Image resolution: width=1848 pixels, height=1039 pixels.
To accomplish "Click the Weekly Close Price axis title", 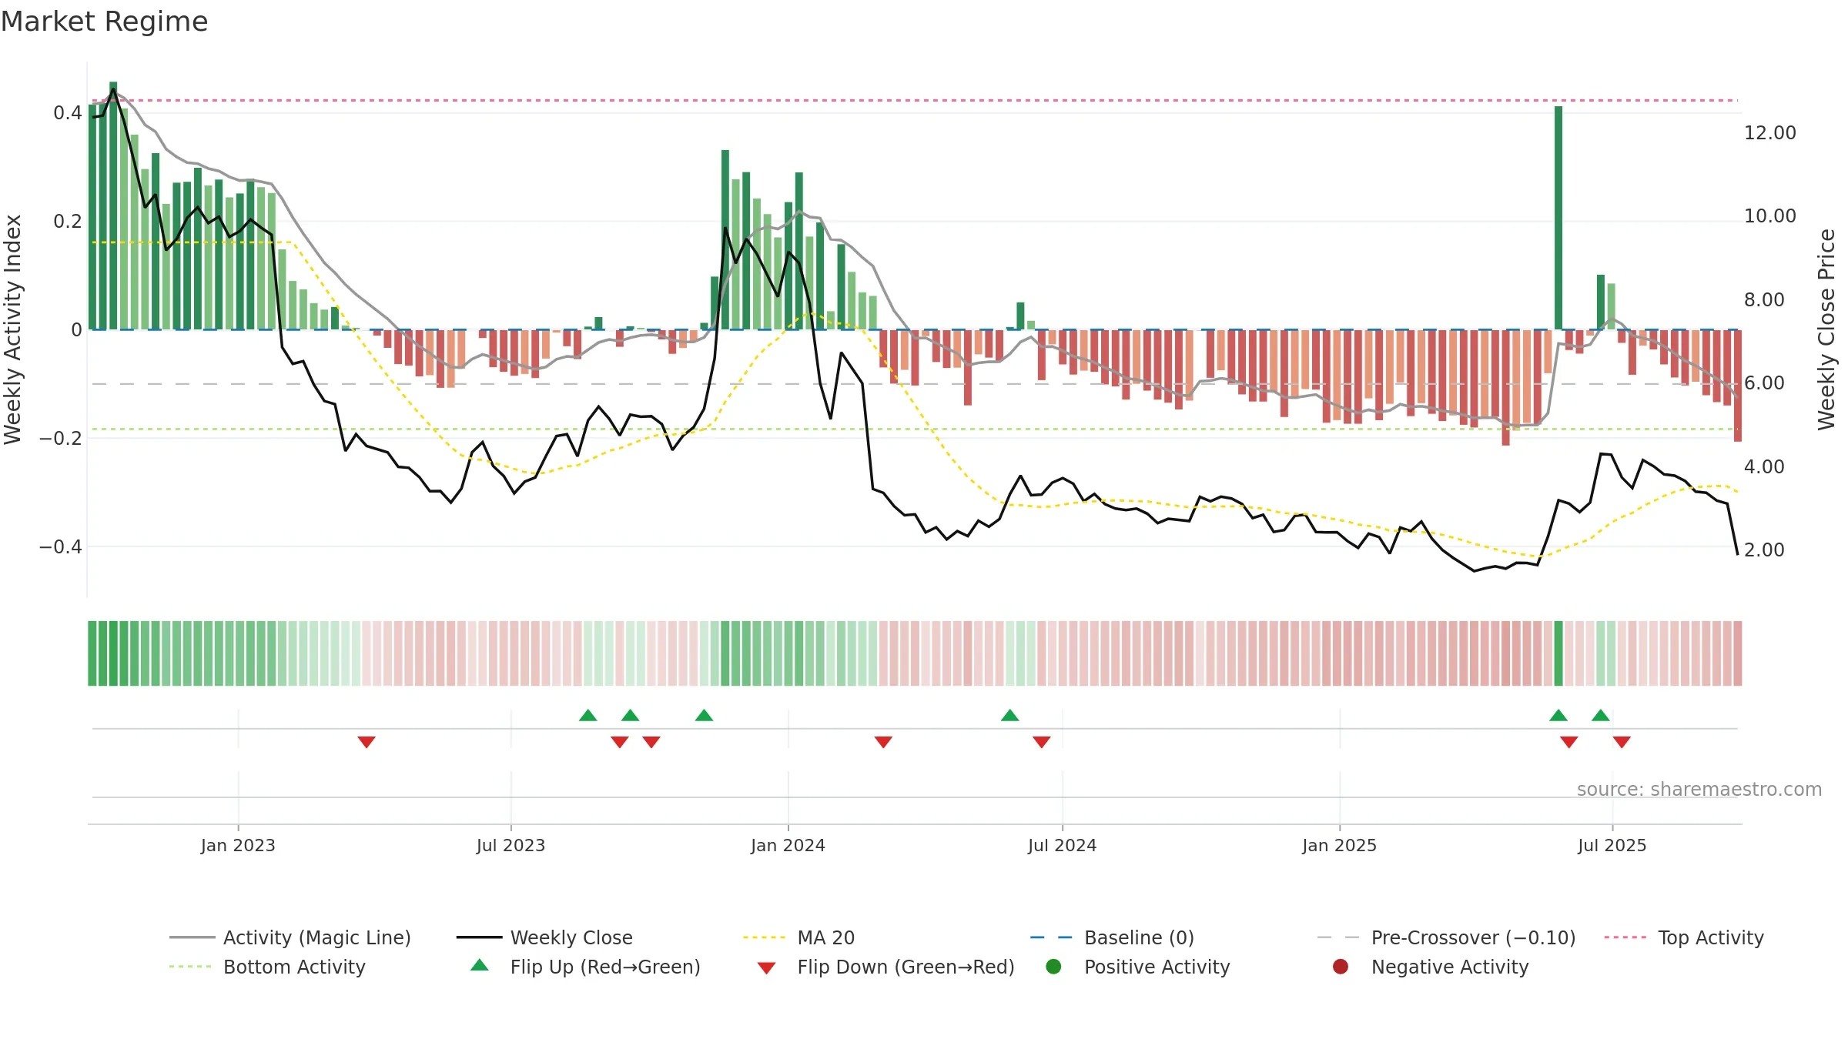I will click(1826, 329).
